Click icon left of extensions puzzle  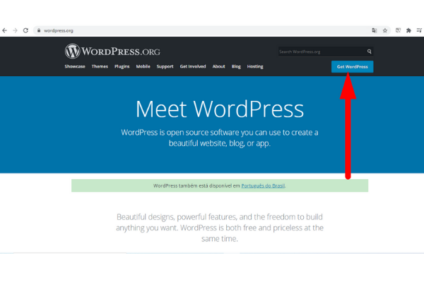[398, 30]
